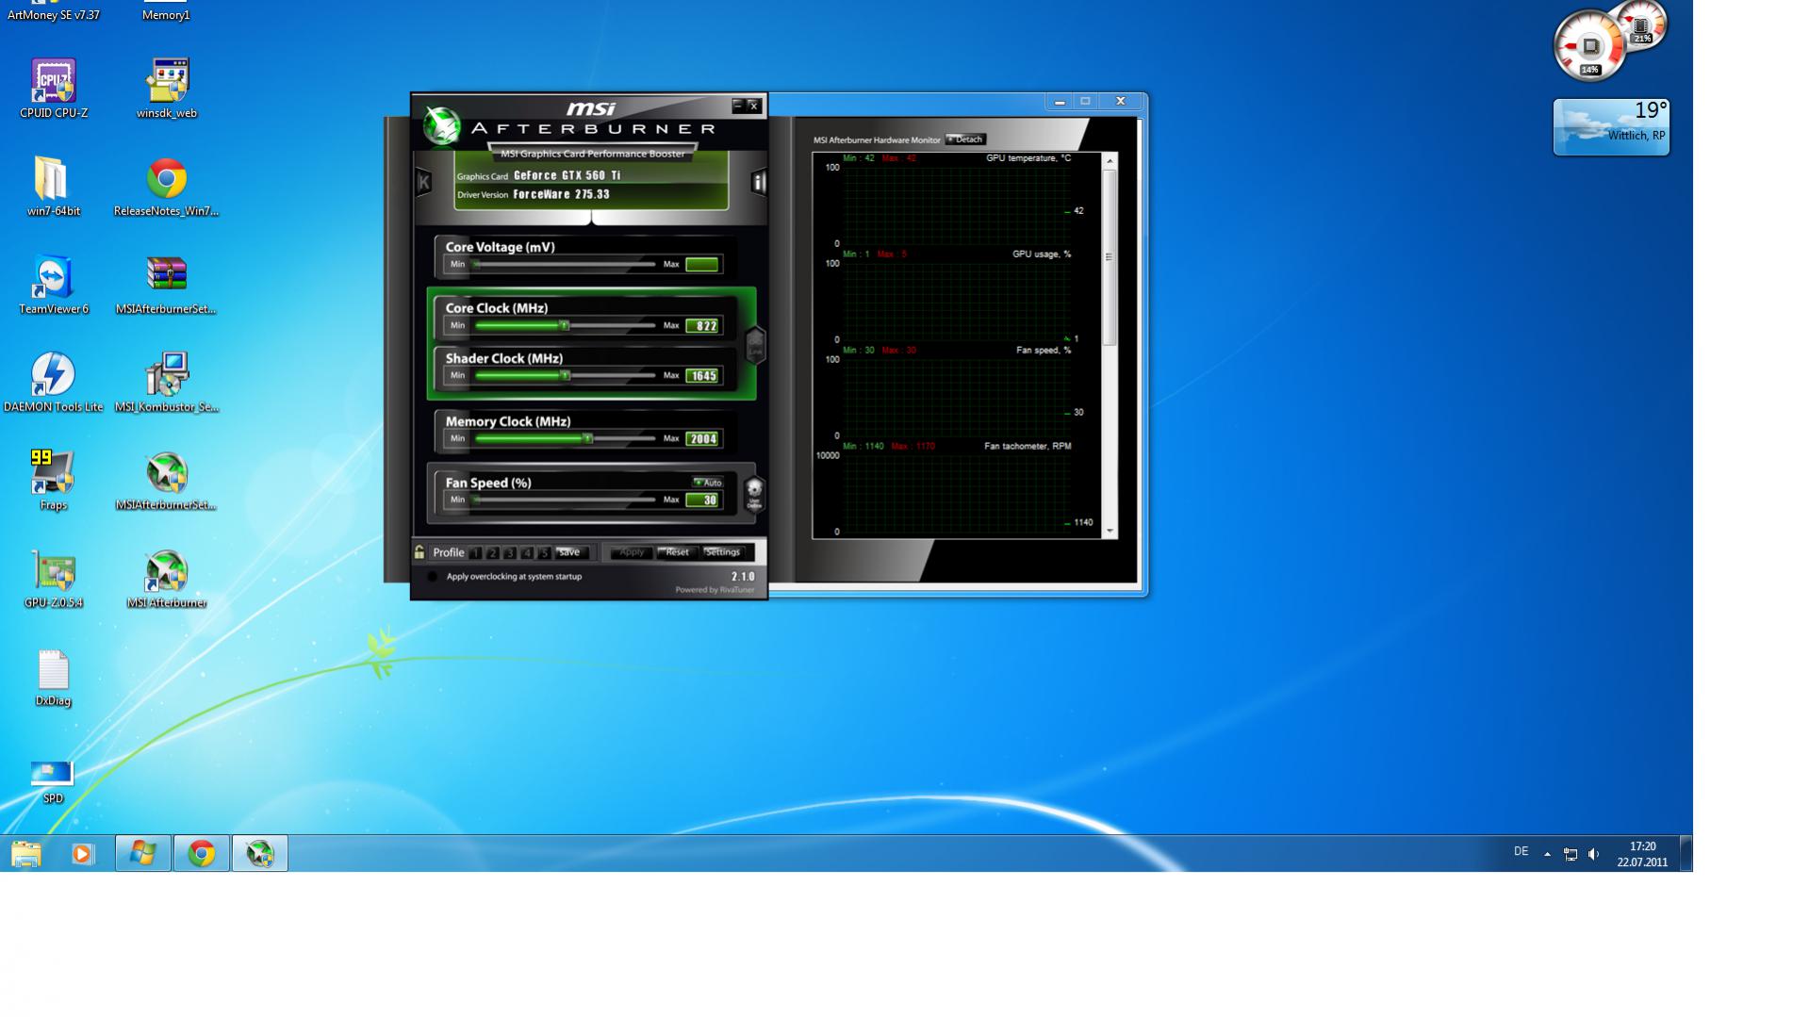
Task: Enable Apply overclocking at system startup
Action: (x=432, y=577)
